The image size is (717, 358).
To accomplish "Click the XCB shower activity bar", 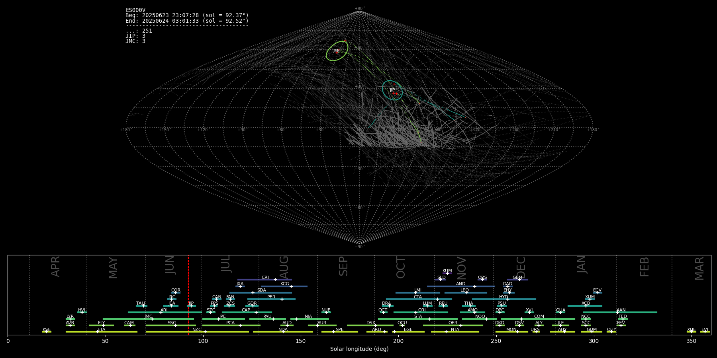I will pos(585,306).
